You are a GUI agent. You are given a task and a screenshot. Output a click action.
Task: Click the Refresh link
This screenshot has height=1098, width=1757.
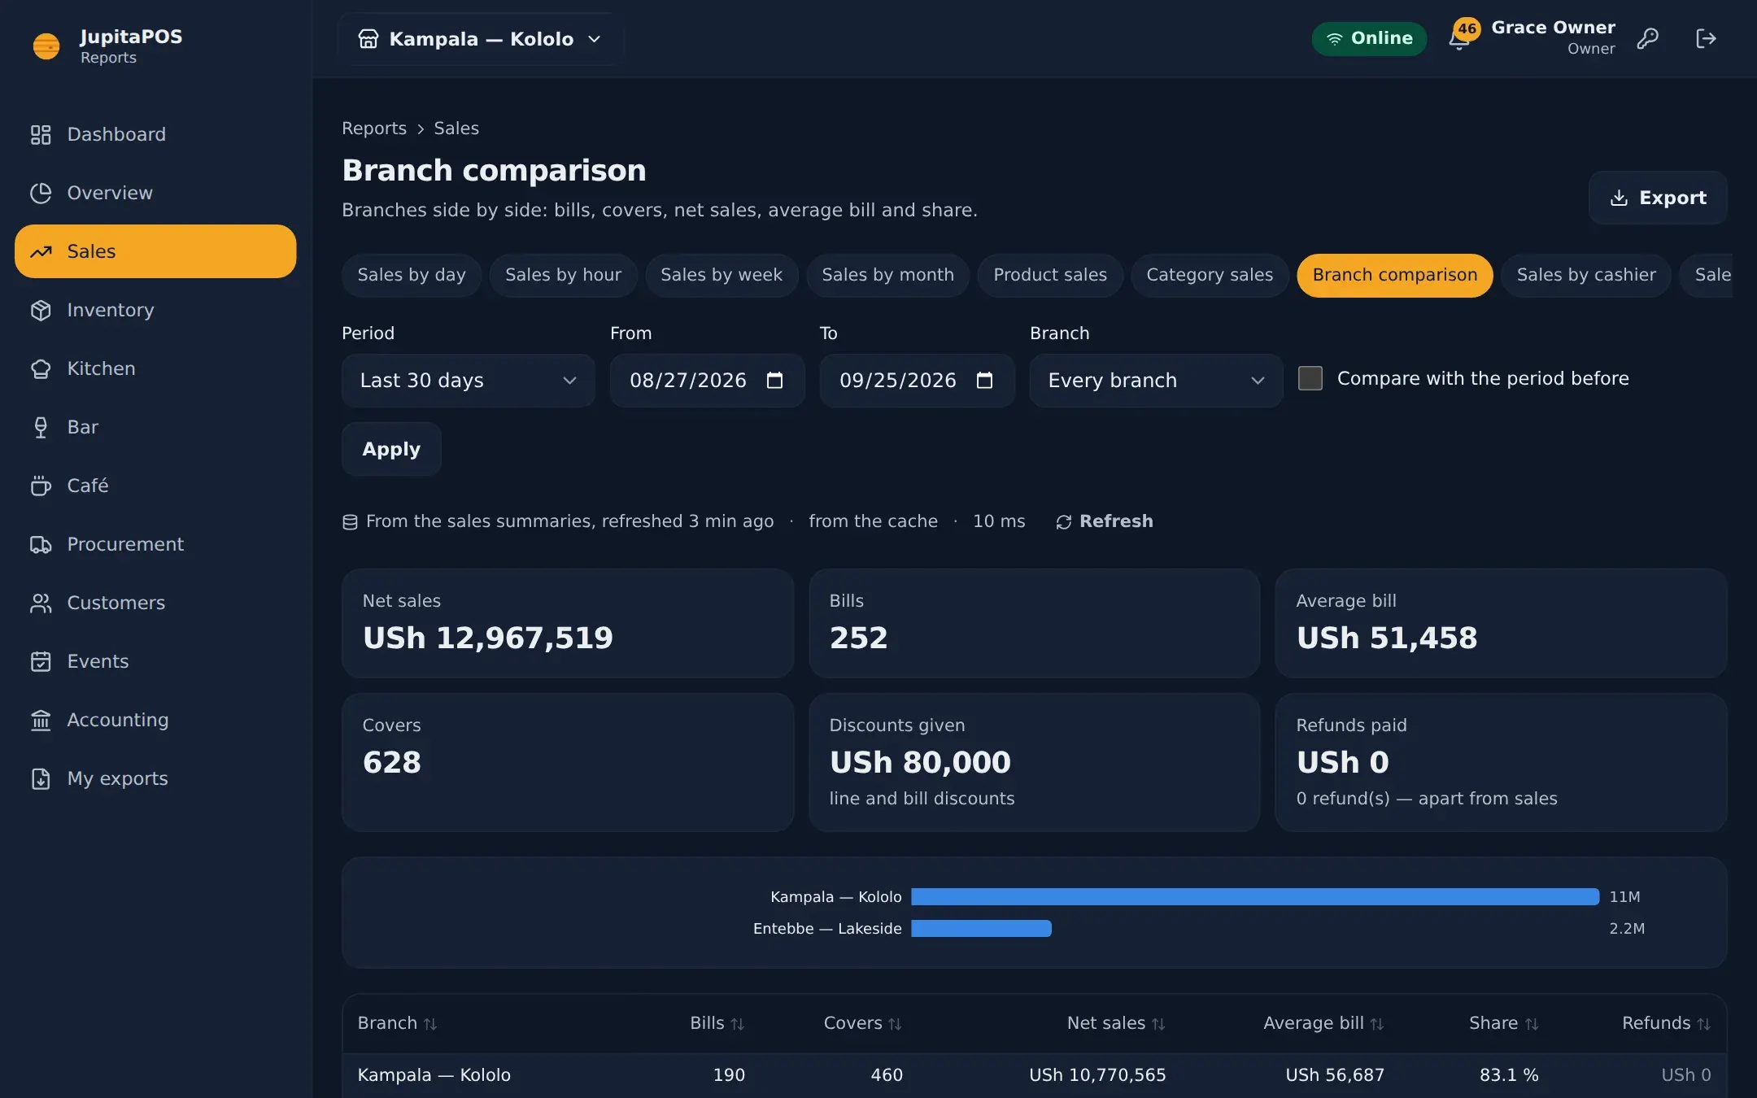pos(1104,521)
